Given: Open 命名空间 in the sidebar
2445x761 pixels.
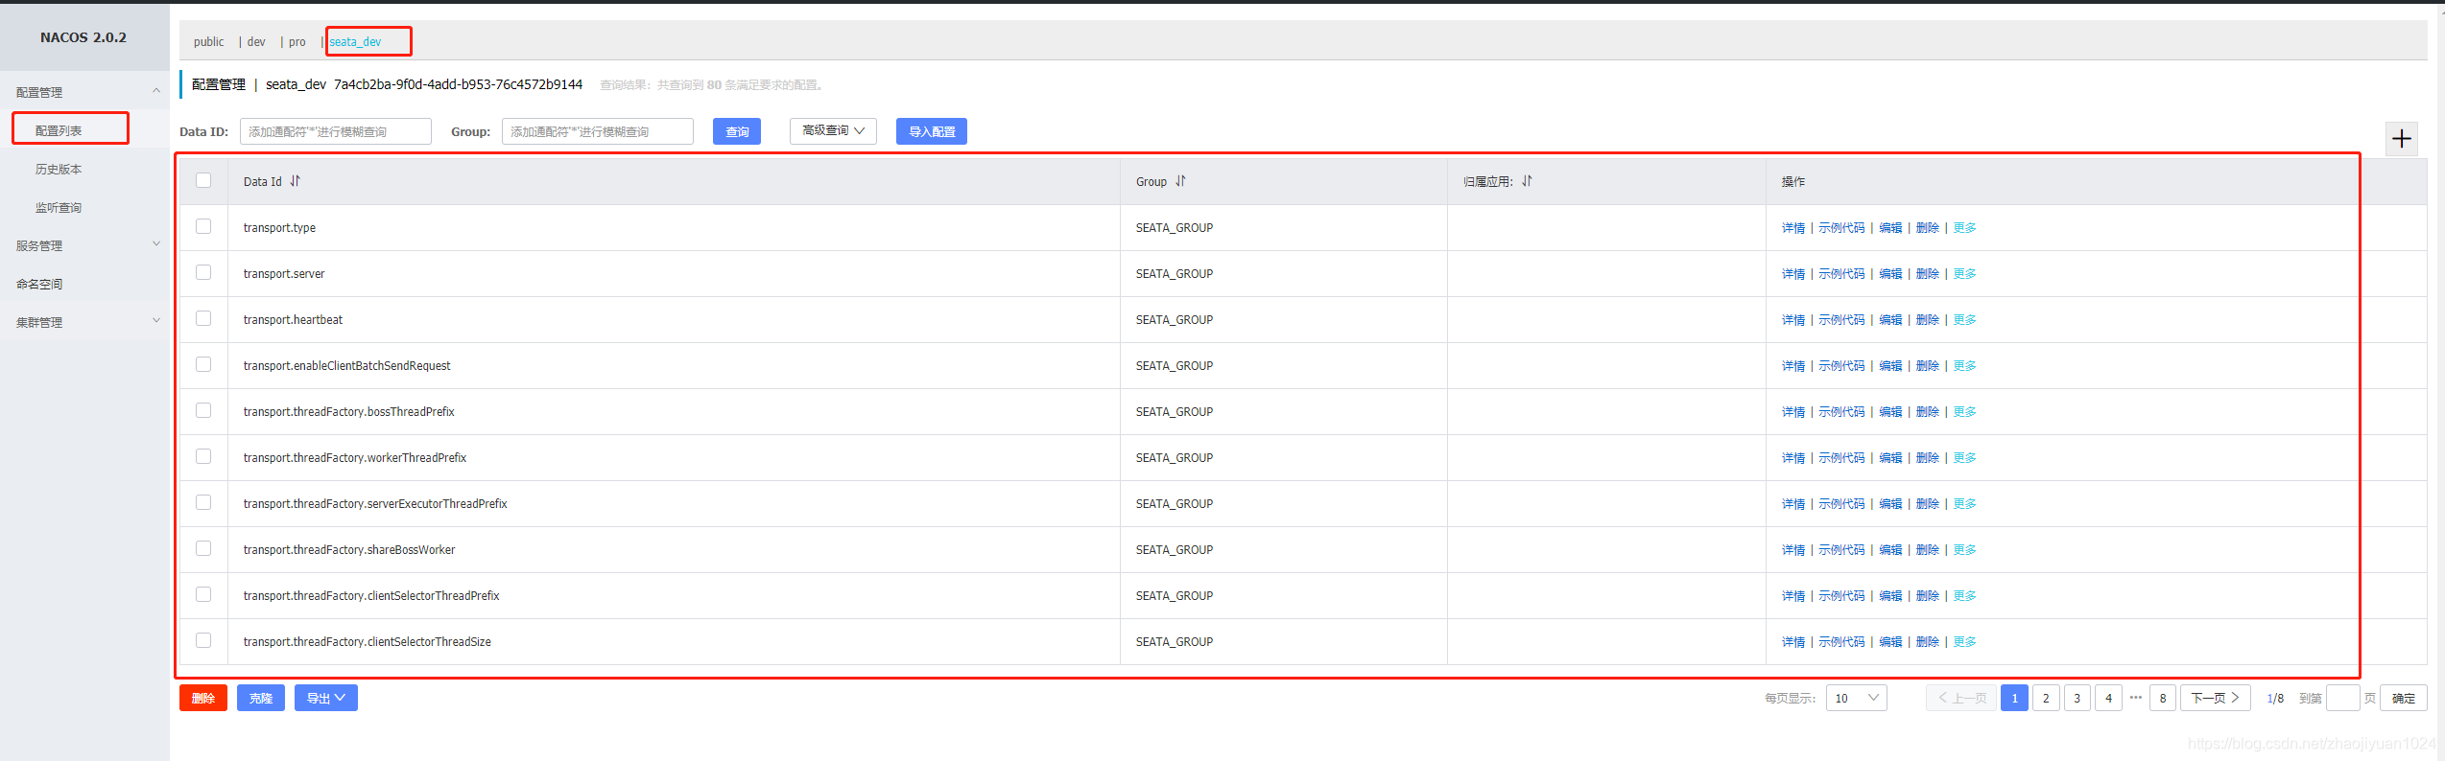Looking at the screenshot, I should point(39,284).
